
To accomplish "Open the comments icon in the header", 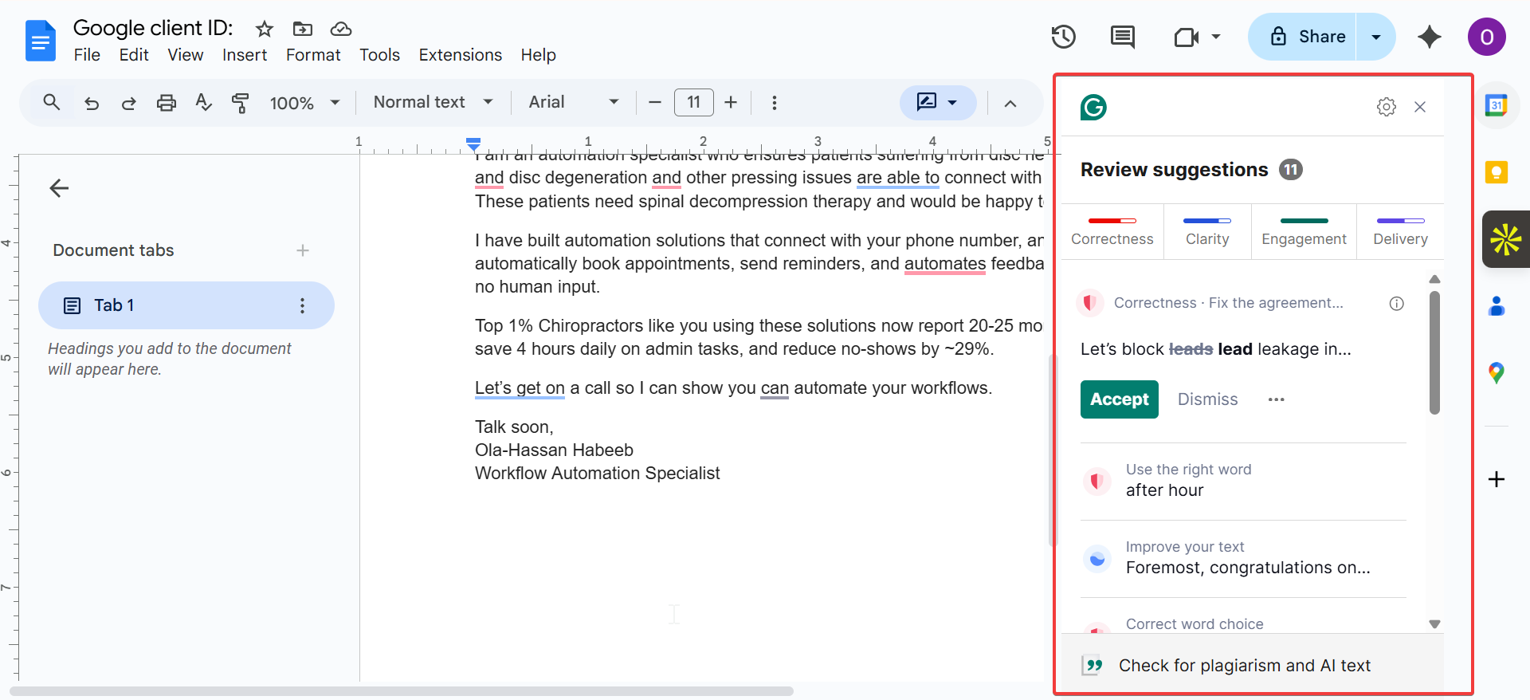I will [x=1122, y=37].
